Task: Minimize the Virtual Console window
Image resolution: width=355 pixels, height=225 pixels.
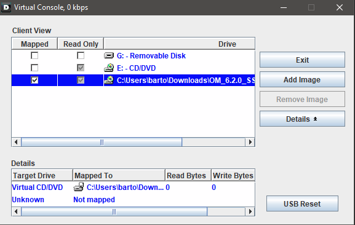Action: (x=284, y=7)
